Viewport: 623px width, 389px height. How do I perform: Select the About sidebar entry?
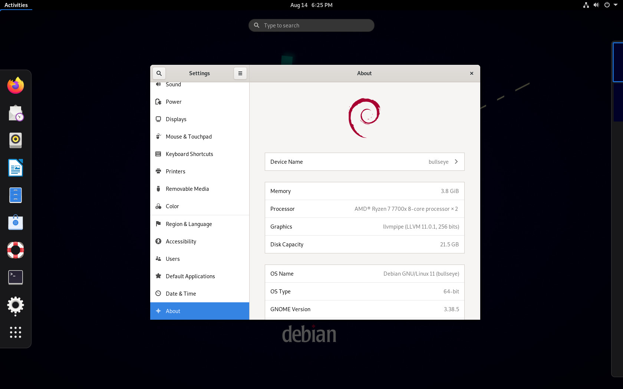pyautogui.click(x=200, y=311)
